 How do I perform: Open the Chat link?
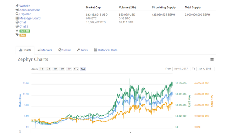pyautogui.click(x=23, y=22)
